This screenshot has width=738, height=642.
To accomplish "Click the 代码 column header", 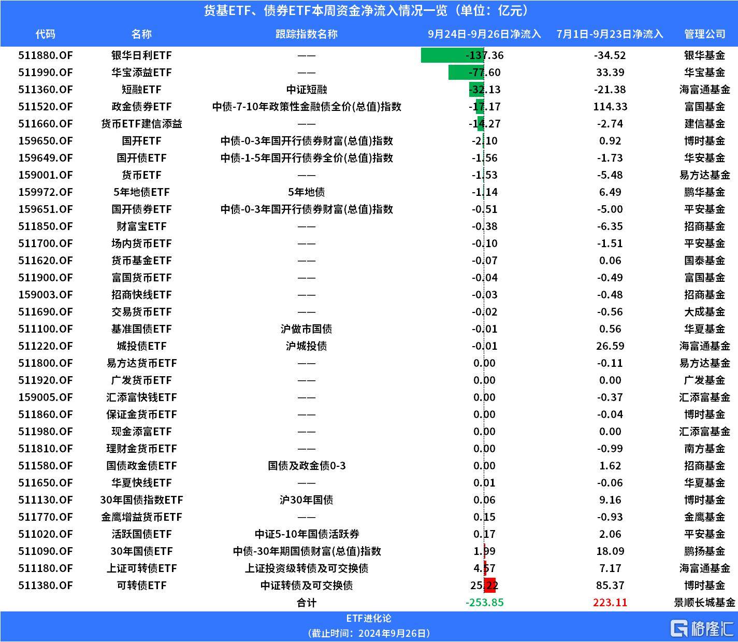I will point(46,34).
